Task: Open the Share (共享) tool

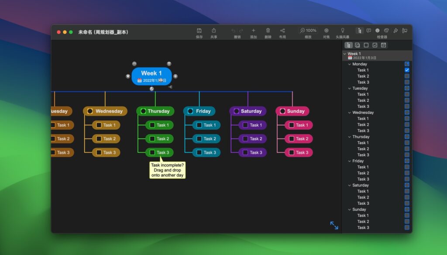Action: pyautogui.click(x=214, y=31)
